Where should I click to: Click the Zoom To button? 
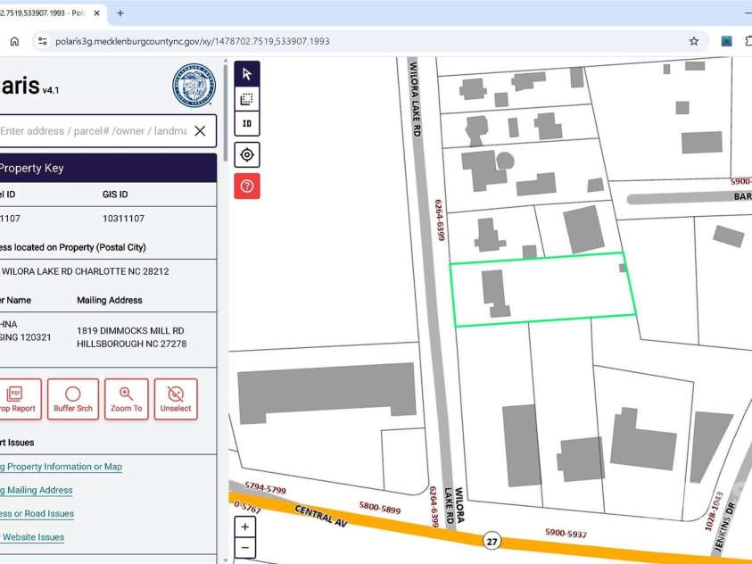coord(126,399)
